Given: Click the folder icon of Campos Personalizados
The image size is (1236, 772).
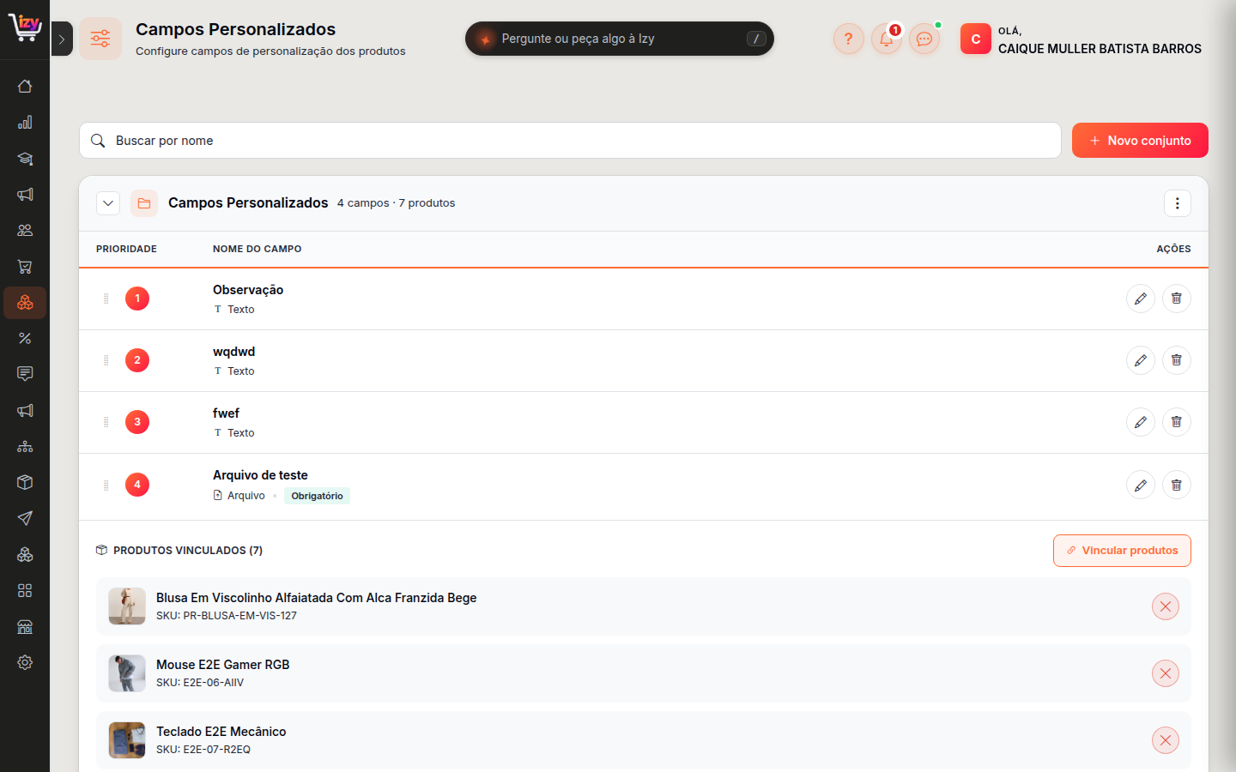Looking at the screenshot, I should (x=144, y=203).
